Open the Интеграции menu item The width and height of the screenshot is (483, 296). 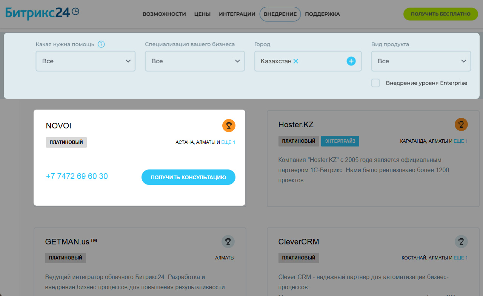pyautogui.click(x=237, y=14)
